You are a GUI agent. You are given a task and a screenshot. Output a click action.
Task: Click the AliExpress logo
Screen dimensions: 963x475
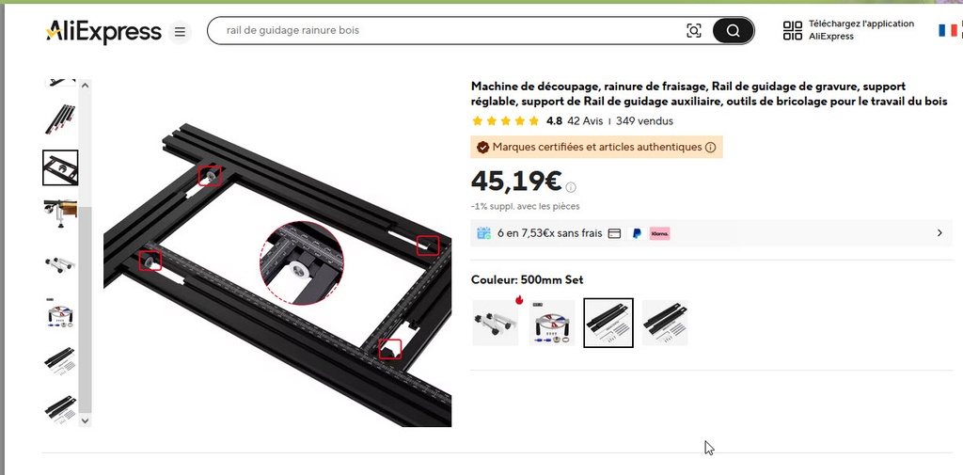tap(103, 31)
